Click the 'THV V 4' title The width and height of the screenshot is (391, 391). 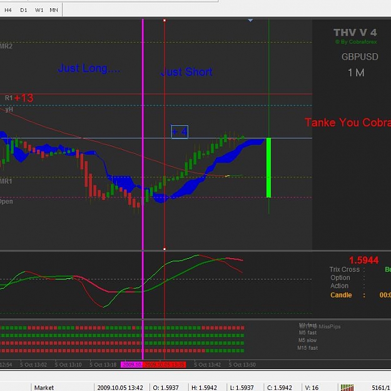tap(355, 33)
